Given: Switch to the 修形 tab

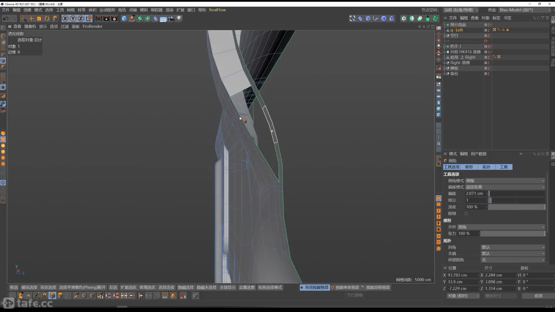Looking at the screenshot, I should coord(469,167).
